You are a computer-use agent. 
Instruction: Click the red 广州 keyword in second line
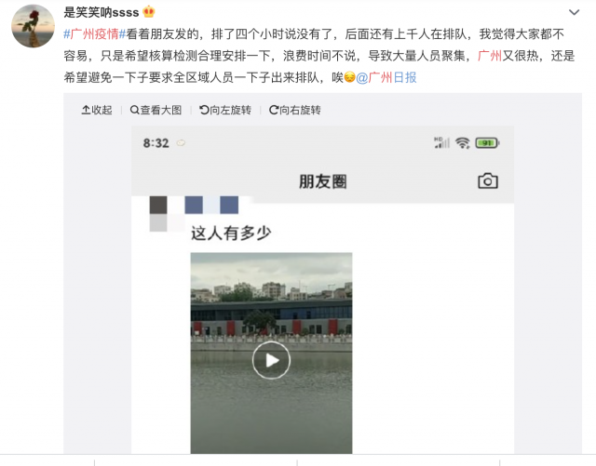coord(490,56)
